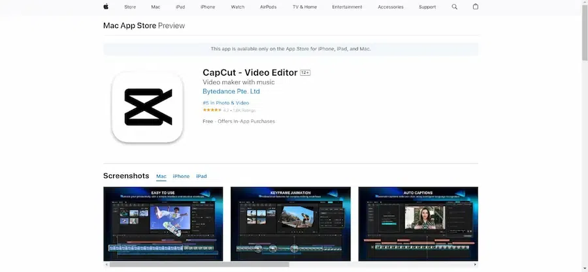The width and height of the screenshot is (588, 272).
Task: Open Easy To Use screenshot
Action: click(x=163, y=224)
